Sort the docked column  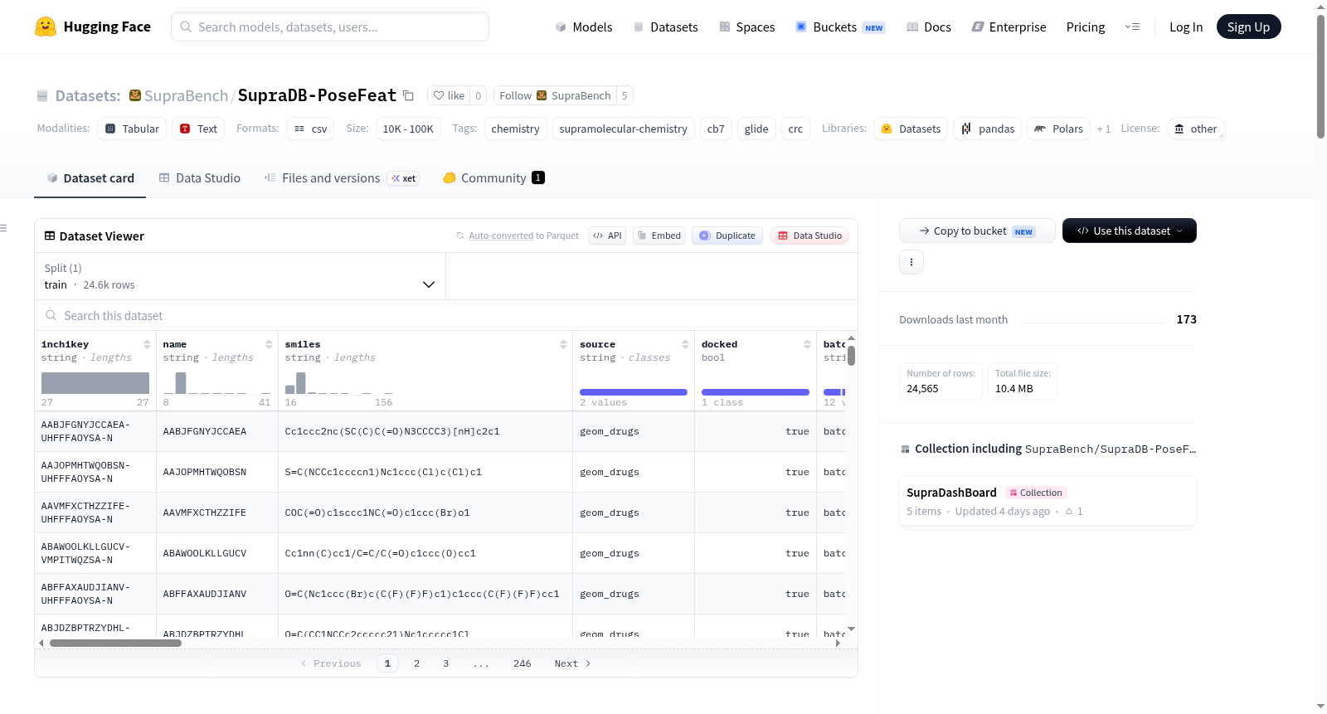(807, 344)
